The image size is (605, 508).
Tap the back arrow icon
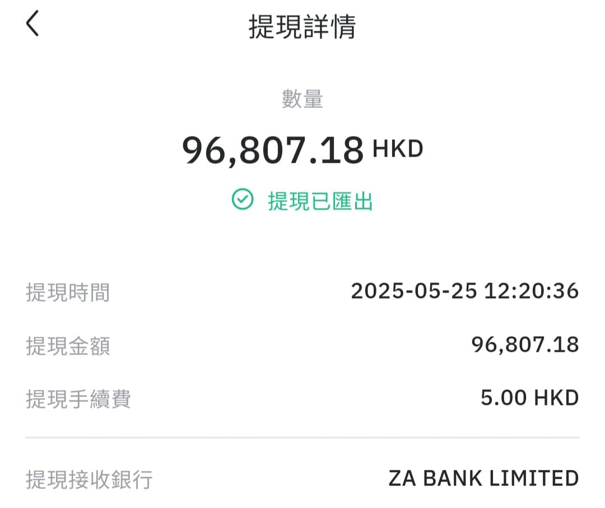point(32,23)
